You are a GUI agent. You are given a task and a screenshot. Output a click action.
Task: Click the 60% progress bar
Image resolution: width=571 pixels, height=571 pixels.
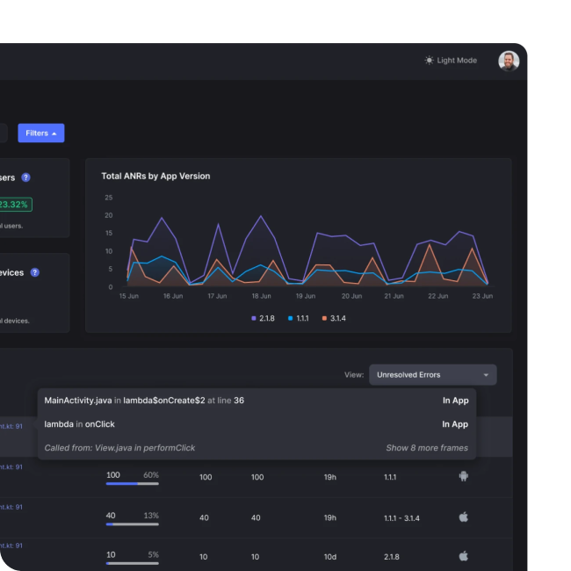[133, 484]
